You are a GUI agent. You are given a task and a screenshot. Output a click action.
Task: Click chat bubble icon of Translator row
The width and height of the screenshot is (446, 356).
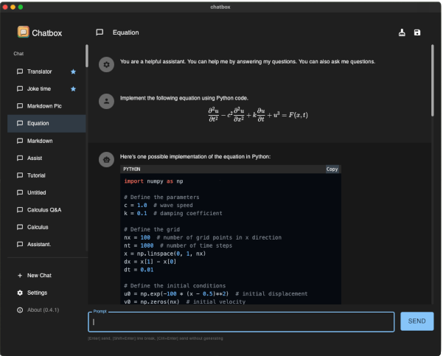pyautogui.click(x=20, y=71)
